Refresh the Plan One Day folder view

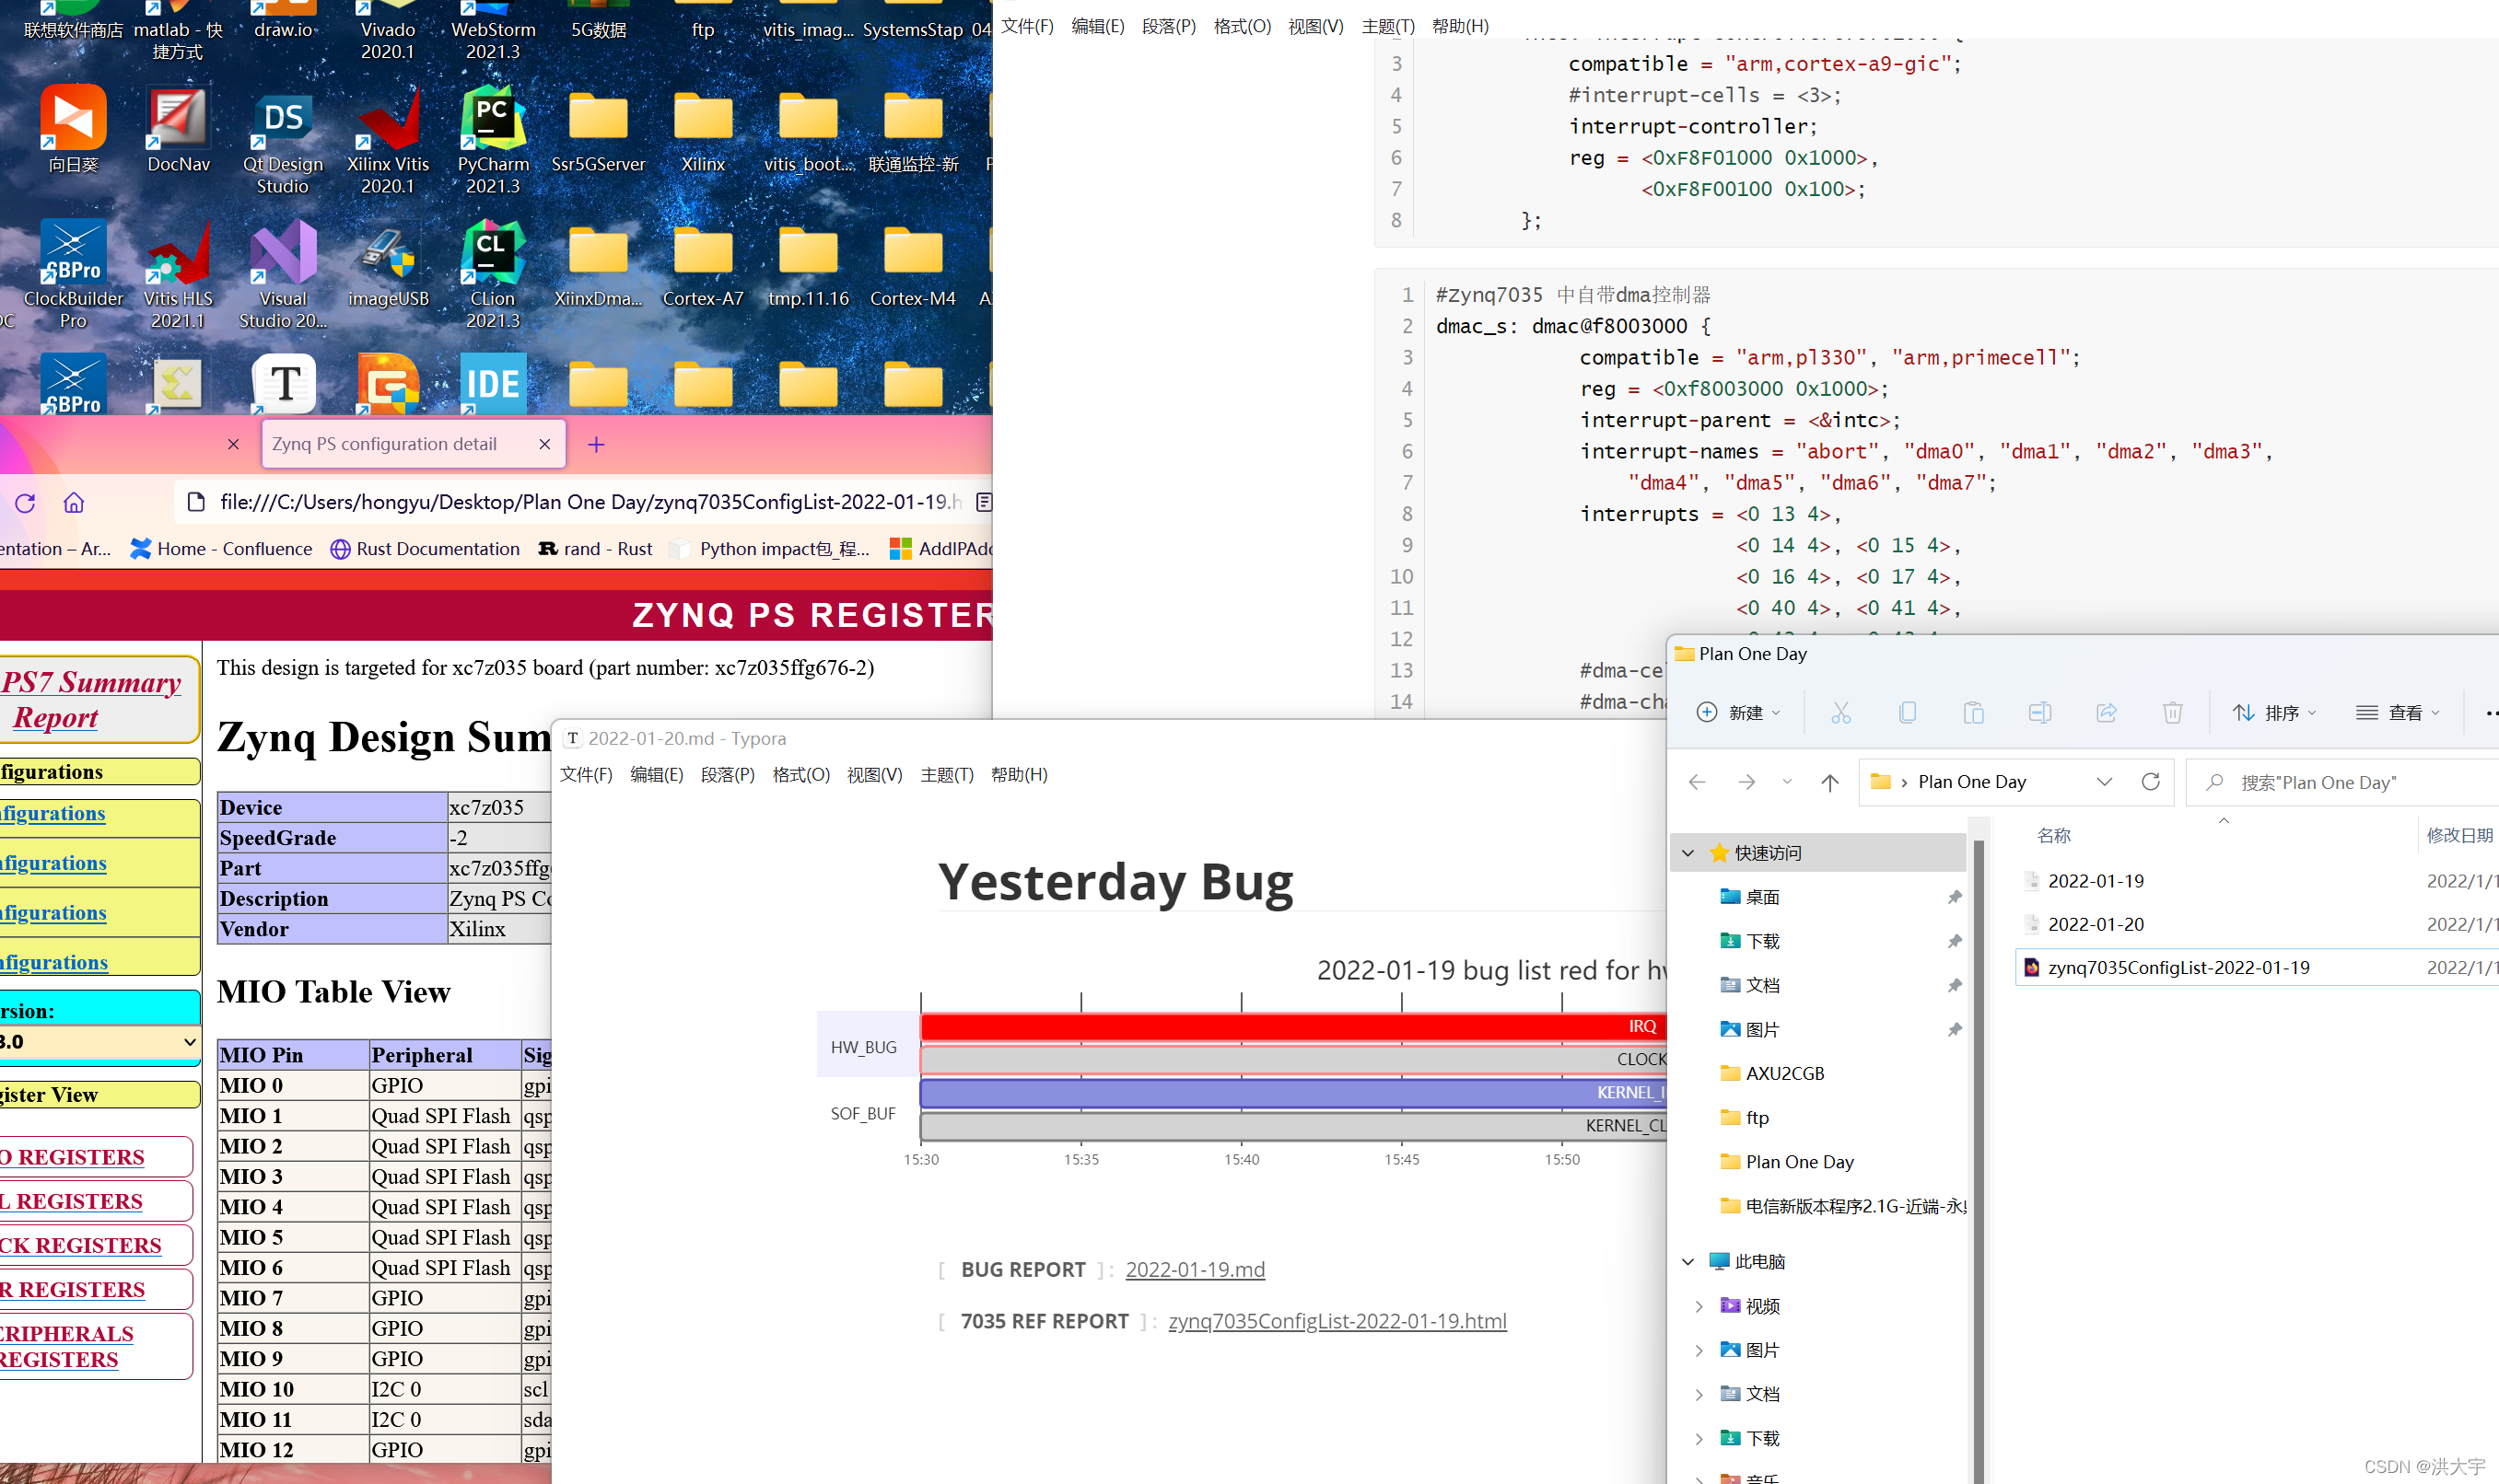(x=2150, y=782)
